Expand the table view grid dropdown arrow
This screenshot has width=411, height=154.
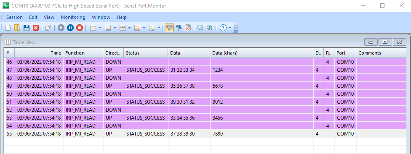[x=100, y=28]
